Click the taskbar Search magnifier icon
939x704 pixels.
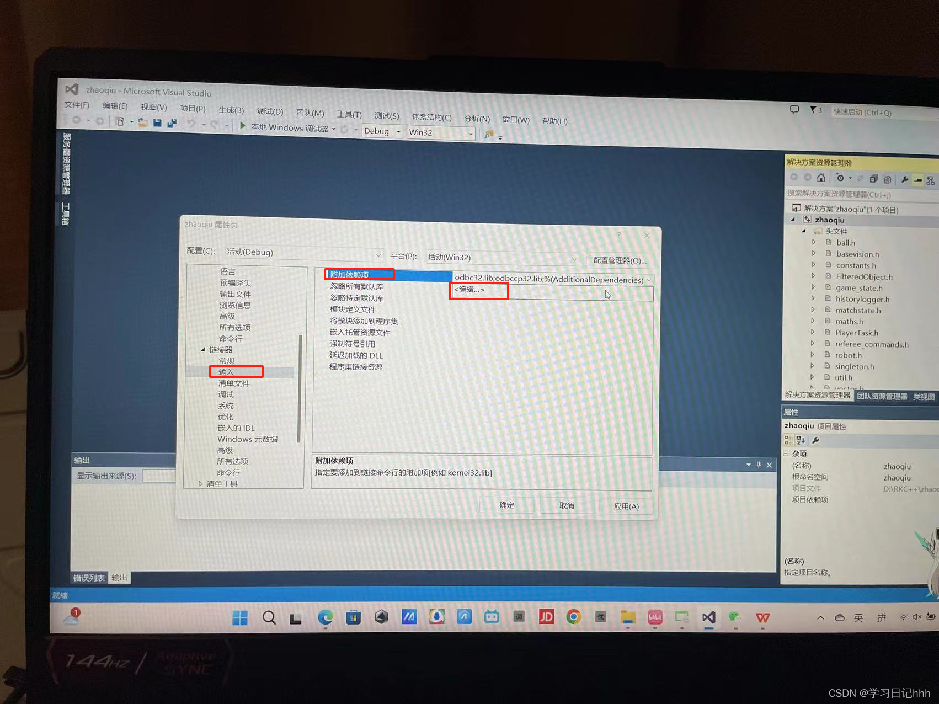(x=269, y=617)
